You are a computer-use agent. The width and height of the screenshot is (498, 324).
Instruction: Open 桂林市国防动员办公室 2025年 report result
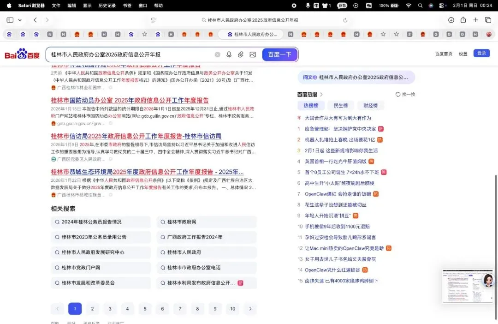pos(130,101)
